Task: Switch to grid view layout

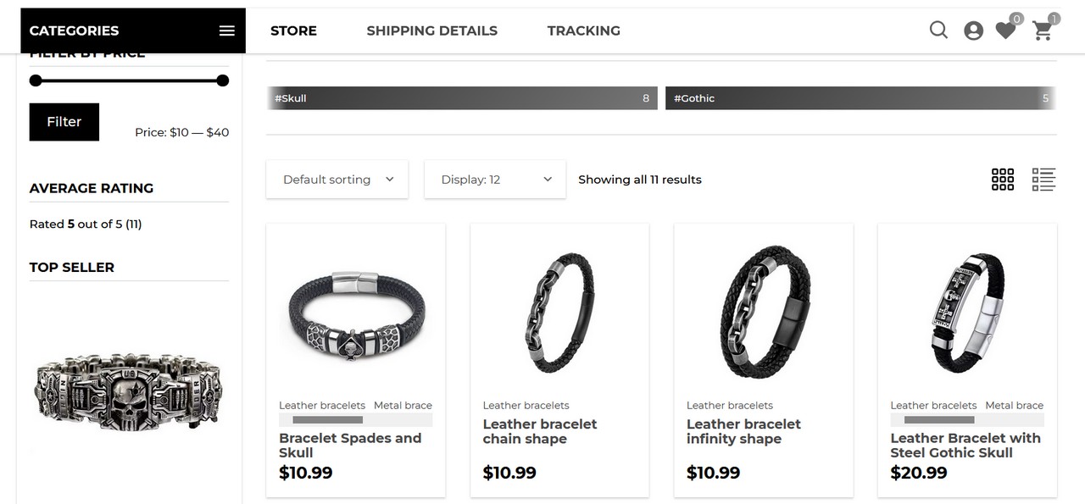Action: click(1003, 180)
